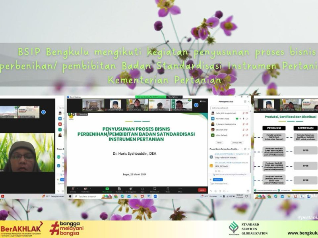Open Windows notification center icon
318x238 pixels.
click(x=247, y=196)
